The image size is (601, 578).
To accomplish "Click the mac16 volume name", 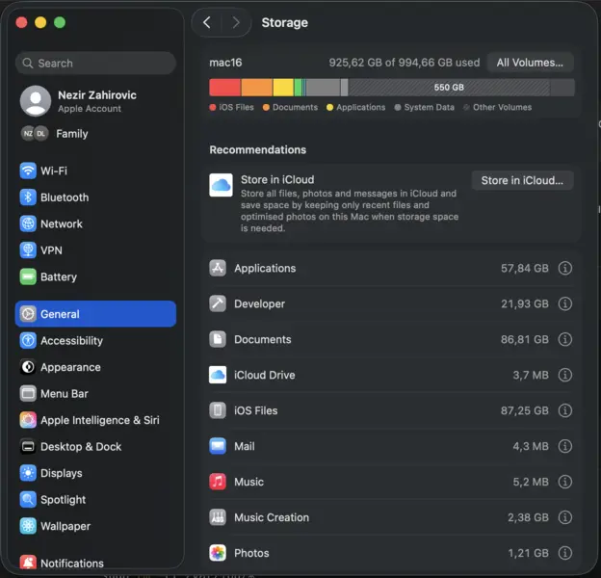I will pos(225,63).
